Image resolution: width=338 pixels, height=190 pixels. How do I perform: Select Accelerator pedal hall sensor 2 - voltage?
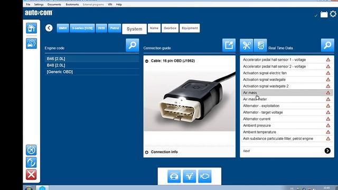287,66
